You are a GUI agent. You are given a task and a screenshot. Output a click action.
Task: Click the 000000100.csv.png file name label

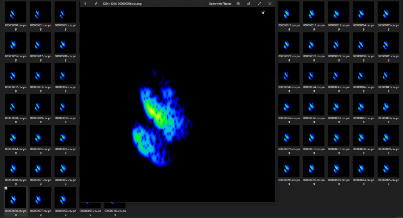click(x=115, y=212)
